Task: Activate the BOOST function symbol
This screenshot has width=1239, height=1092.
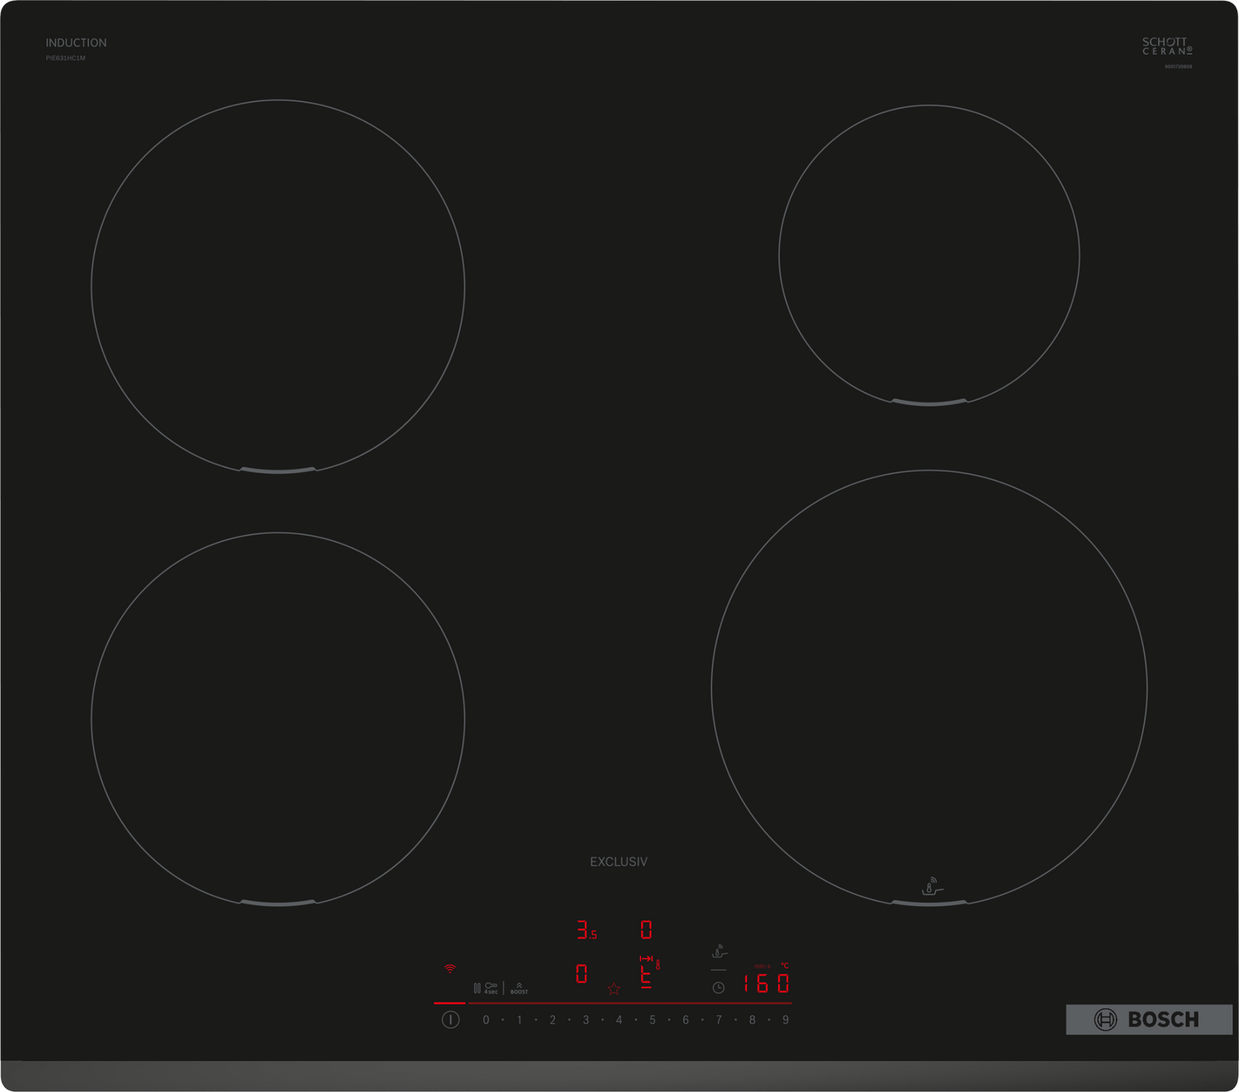Action: (x=519, y=988)
